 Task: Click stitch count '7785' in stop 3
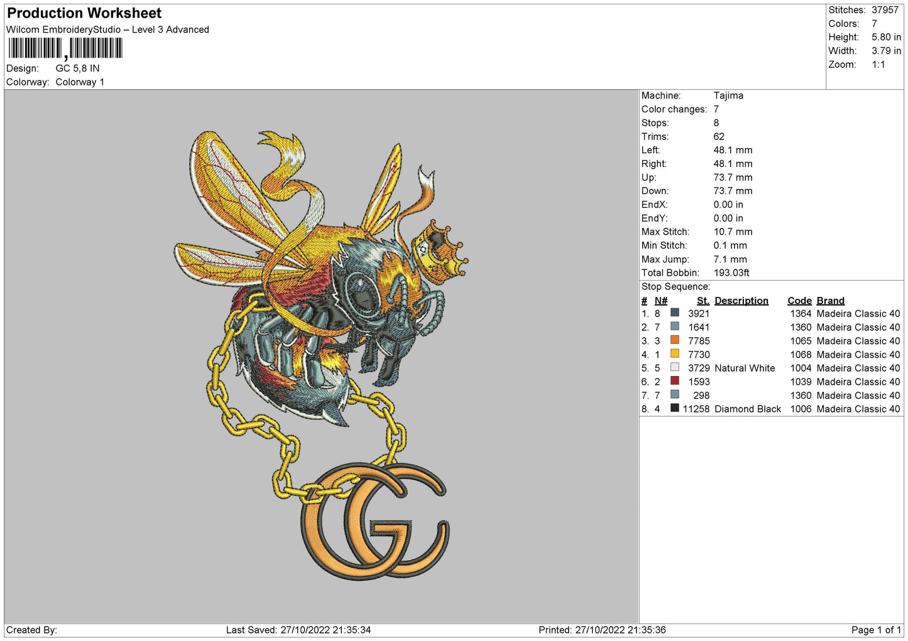coord(699,341)
